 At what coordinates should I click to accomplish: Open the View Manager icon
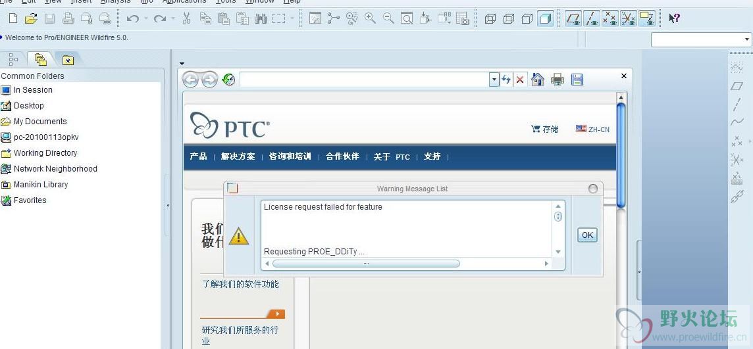pyautogui.click(x=463, y=18)
